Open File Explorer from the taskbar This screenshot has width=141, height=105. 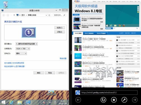pyautogui.click(x=19, y=102)
